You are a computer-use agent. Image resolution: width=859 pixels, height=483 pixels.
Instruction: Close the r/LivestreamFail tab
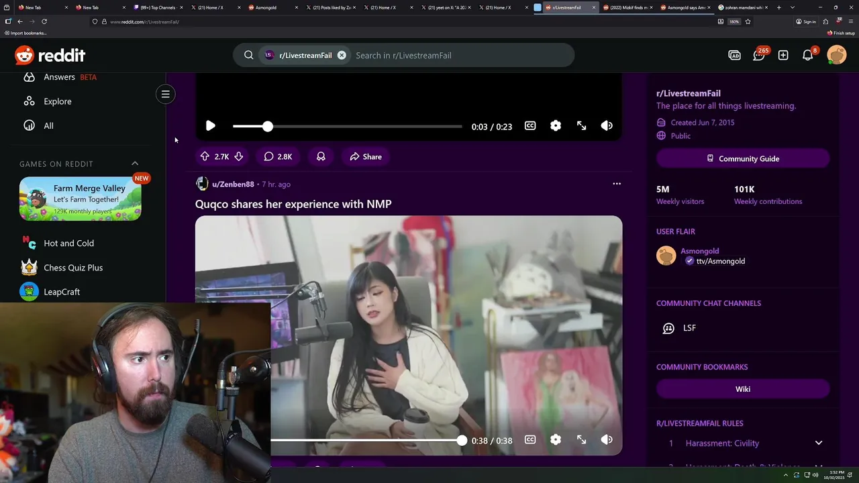point(594,7)
